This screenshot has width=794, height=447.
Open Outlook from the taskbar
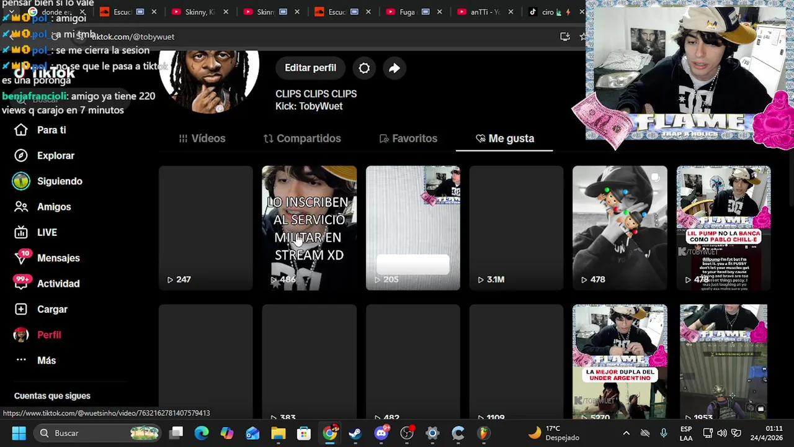tap(252, 433)
